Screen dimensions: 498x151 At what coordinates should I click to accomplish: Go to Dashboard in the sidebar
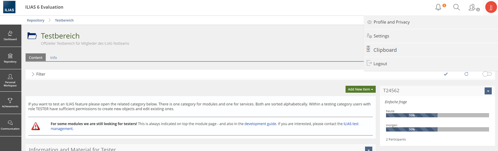click(x=11, y=36)
